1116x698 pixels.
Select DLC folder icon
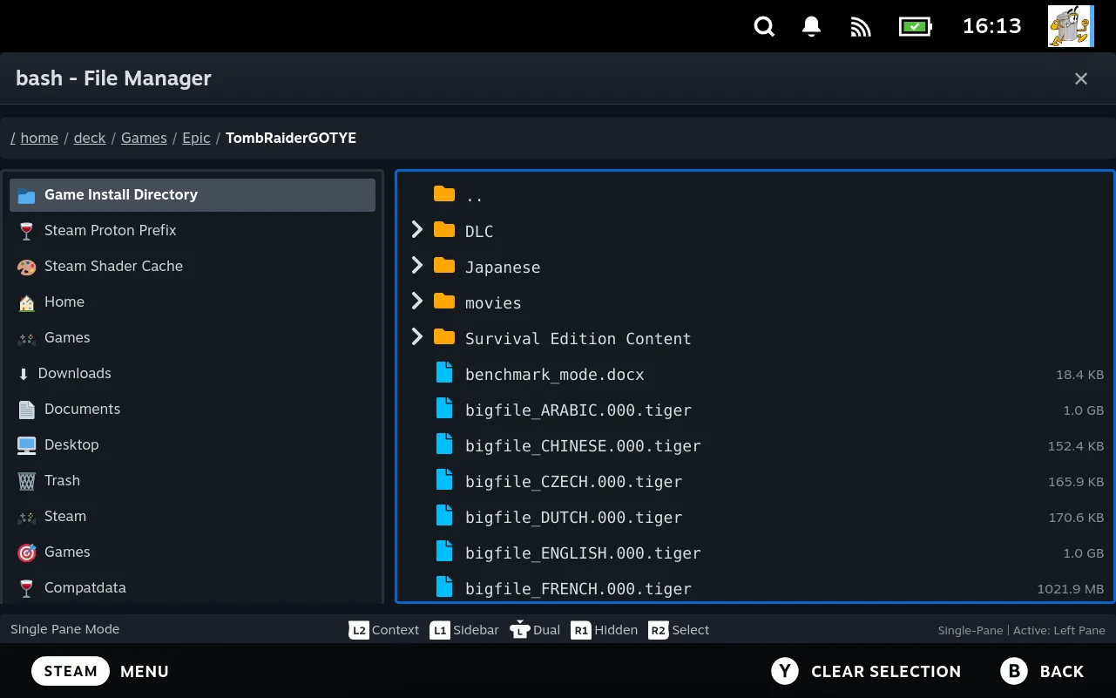444,230
